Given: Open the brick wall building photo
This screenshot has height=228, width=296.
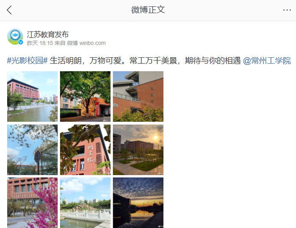Looking at the screenshot, I should point(138,96).
